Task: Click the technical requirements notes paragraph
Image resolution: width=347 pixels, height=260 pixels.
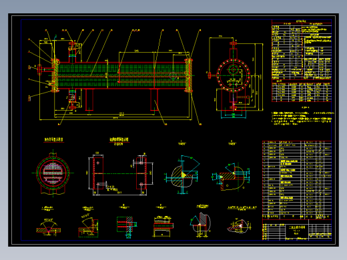Action: point(302,118)
